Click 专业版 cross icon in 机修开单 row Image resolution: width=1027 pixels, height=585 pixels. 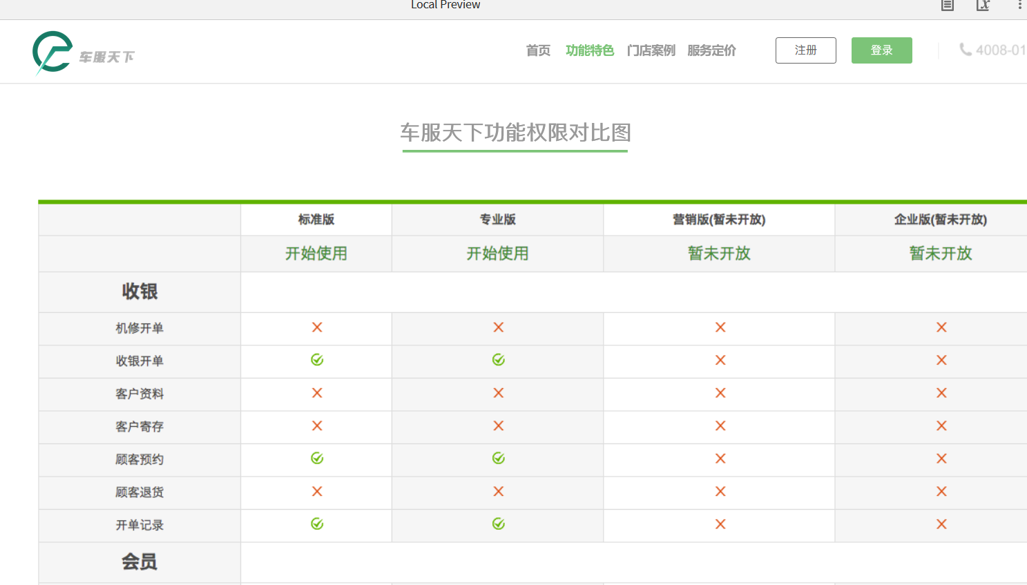499,327
